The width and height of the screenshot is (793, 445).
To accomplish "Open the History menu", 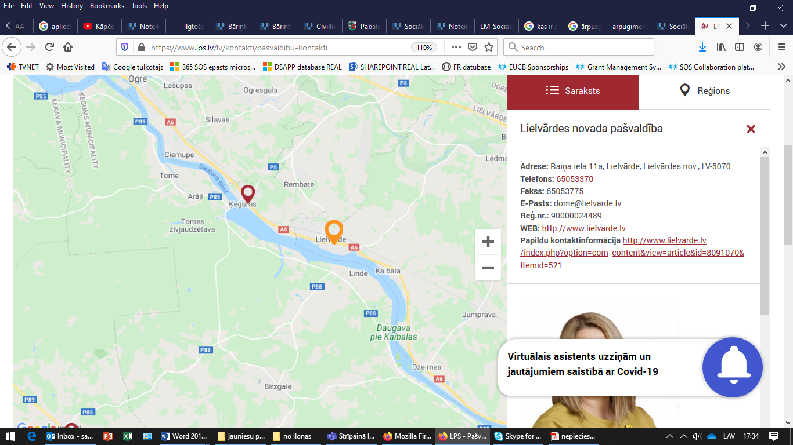I will tap(72, 6).
